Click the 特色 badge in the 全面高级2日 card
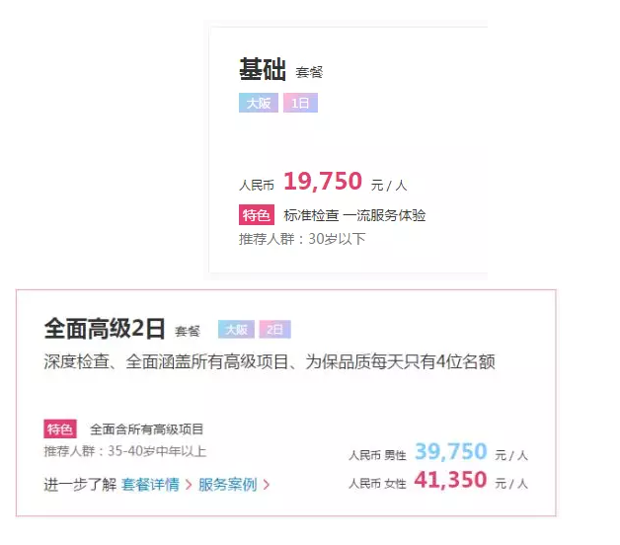 tap(59, 428)
